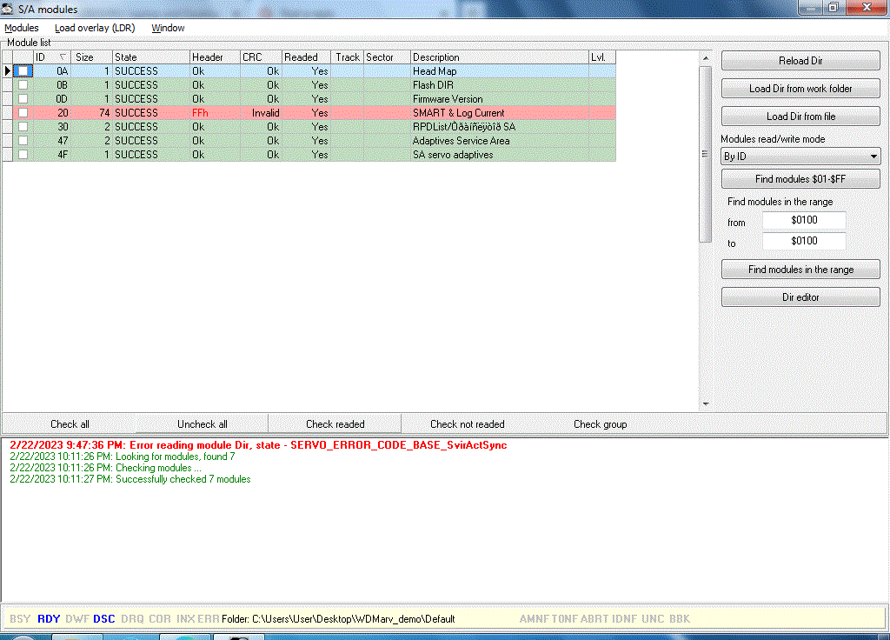The image size is (890, 640).
Task: Click the S/A modules window title icon
Action: pyautogui.click(x=7, y=9)
